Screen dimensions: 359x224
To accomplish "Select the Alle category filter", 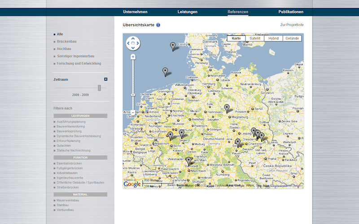I will (x=60, y=34).
